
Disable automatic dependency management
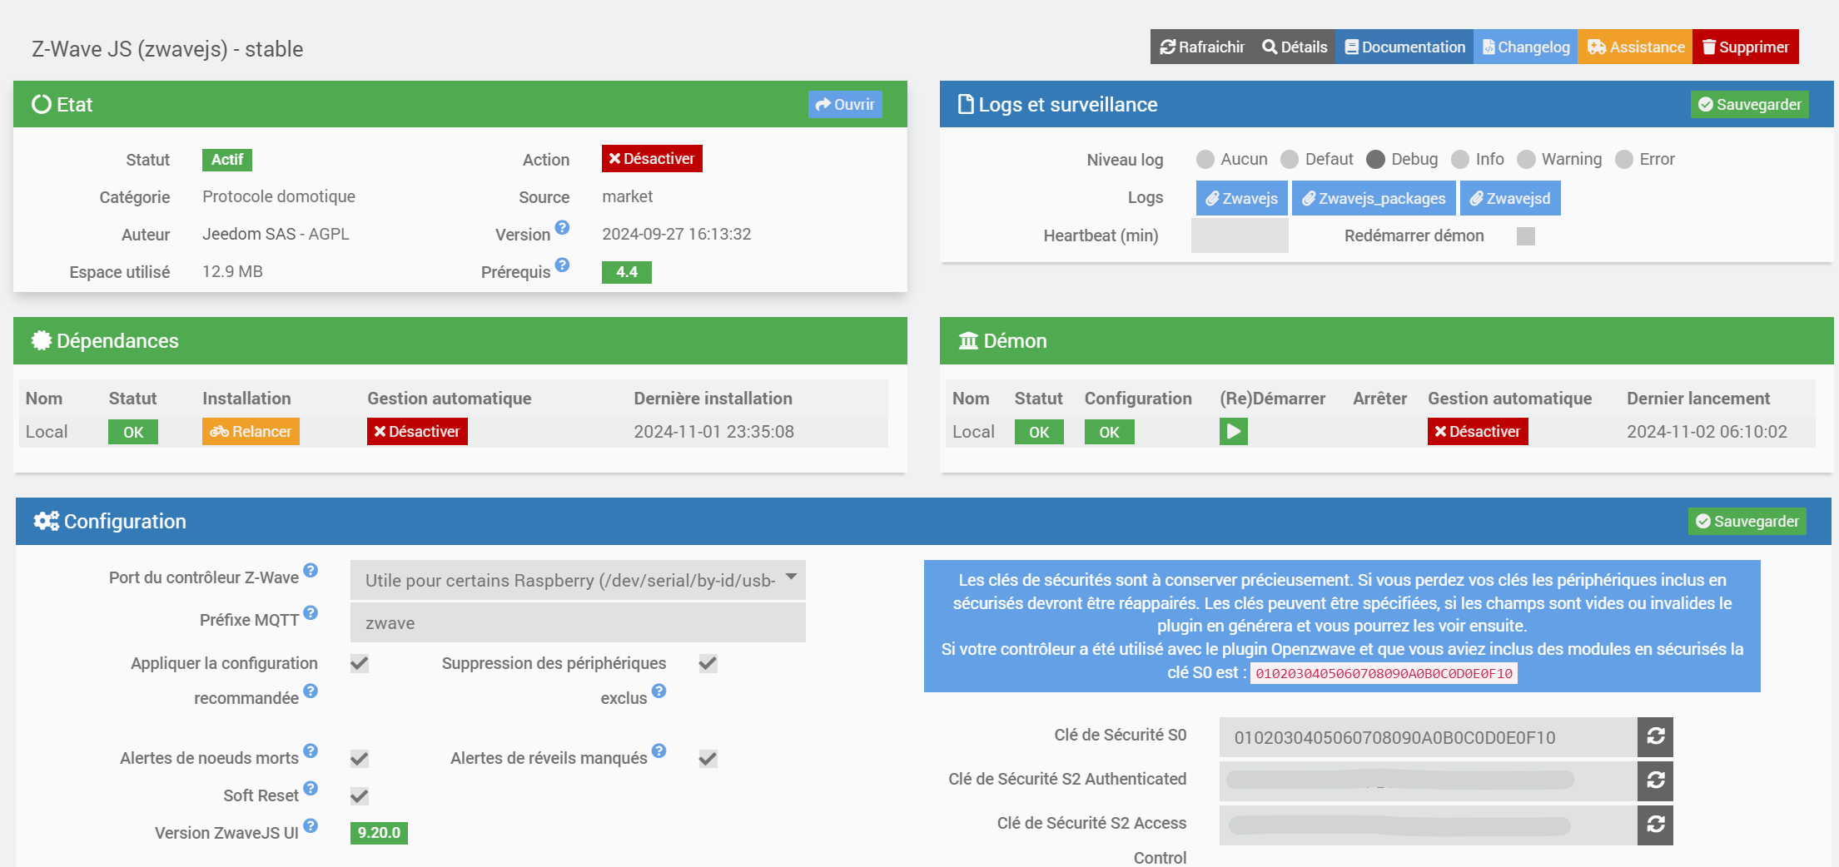click(x=417, y=432)
